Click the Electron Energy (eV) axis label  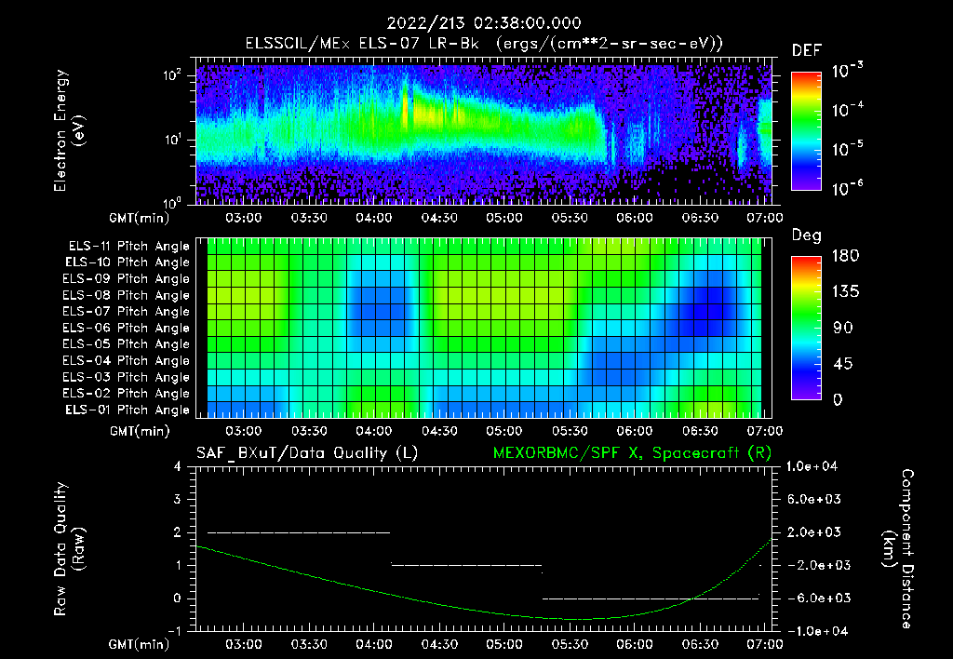(x=69, y=130)
